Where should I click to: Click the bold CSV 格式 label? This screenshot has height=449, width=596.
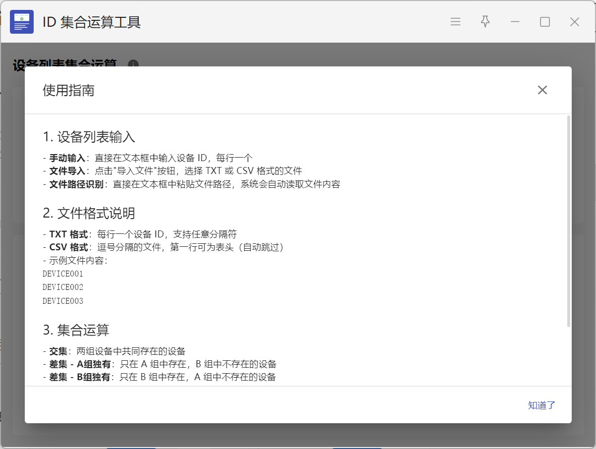pos(68,247)
